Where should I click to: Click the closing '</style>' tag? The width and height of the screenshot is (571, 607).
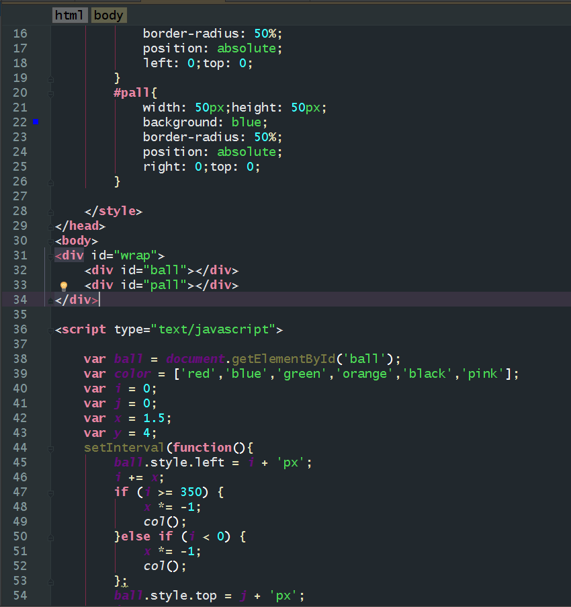114,211
